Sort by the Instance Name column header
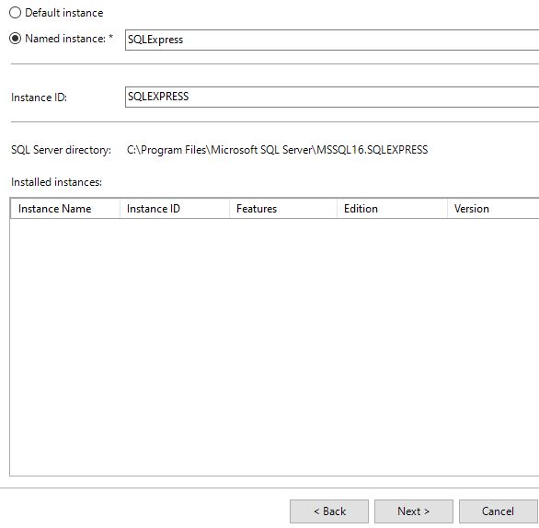The width and height of the screenshot is (539, 528). (65, 209)
